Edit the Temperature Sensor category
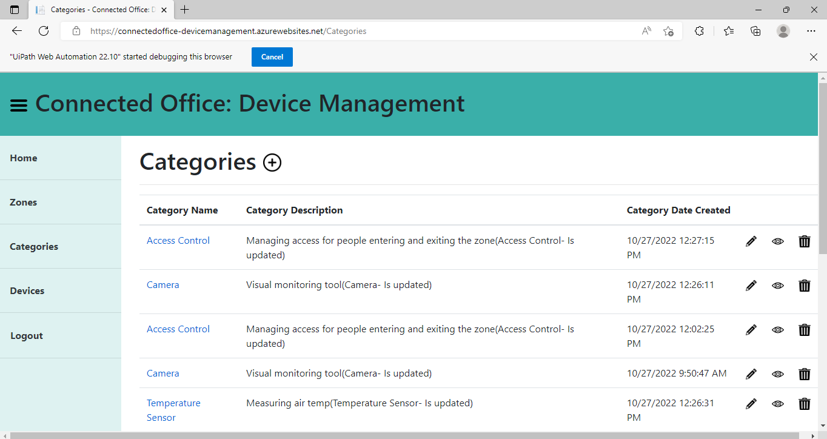 point(751,404)
